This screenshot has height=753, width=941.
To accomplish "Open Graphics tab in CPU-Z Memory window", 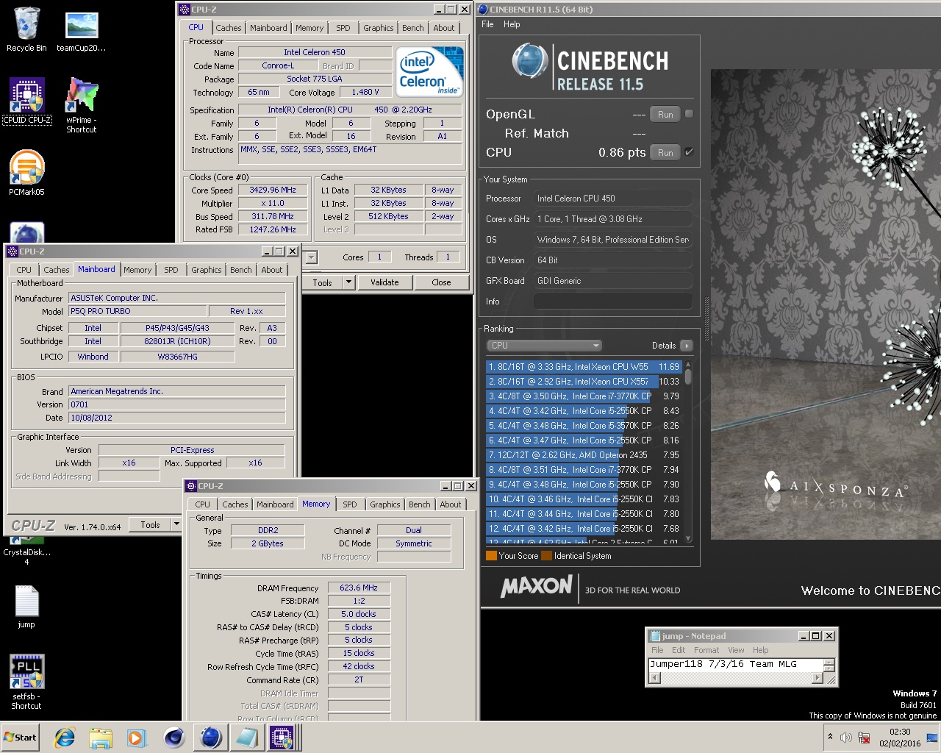I will [x=385, y=504].
